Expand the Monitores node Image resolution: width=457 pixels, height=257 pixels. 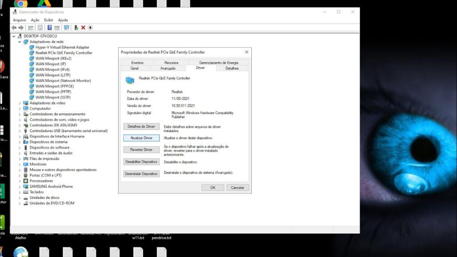20,164
